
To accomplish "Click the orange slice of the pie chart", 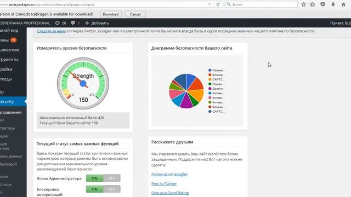I will coord(196,95).
